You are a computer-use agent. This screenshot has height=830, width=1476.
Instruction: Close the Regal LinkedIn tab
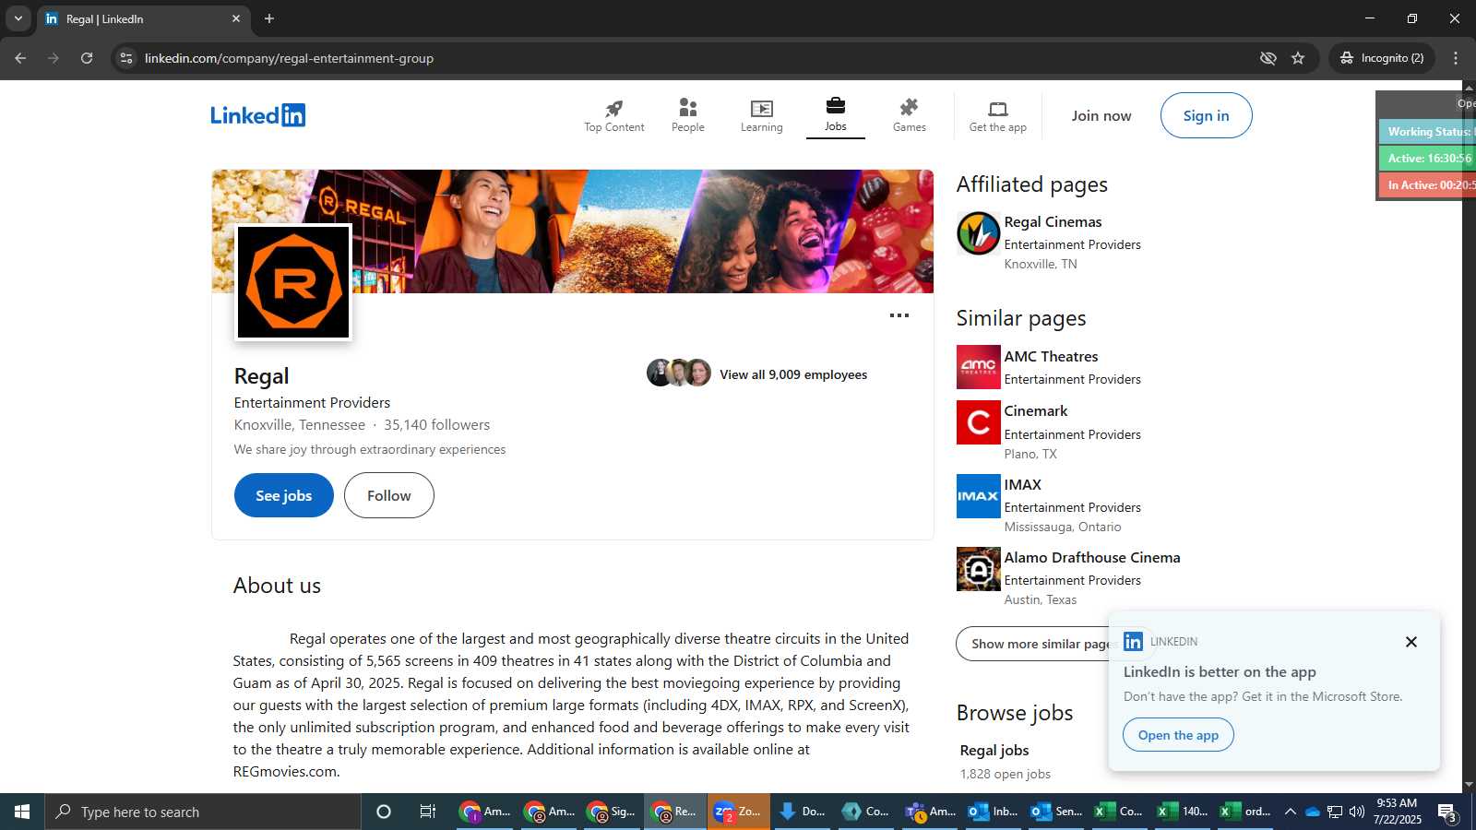pos(236,18)
